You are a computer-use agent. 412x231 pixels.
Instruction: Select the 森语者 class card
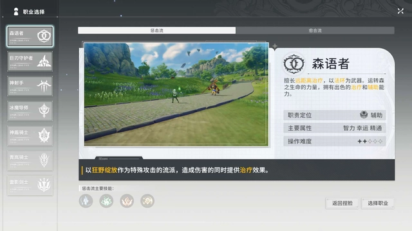tap(30, 37)
